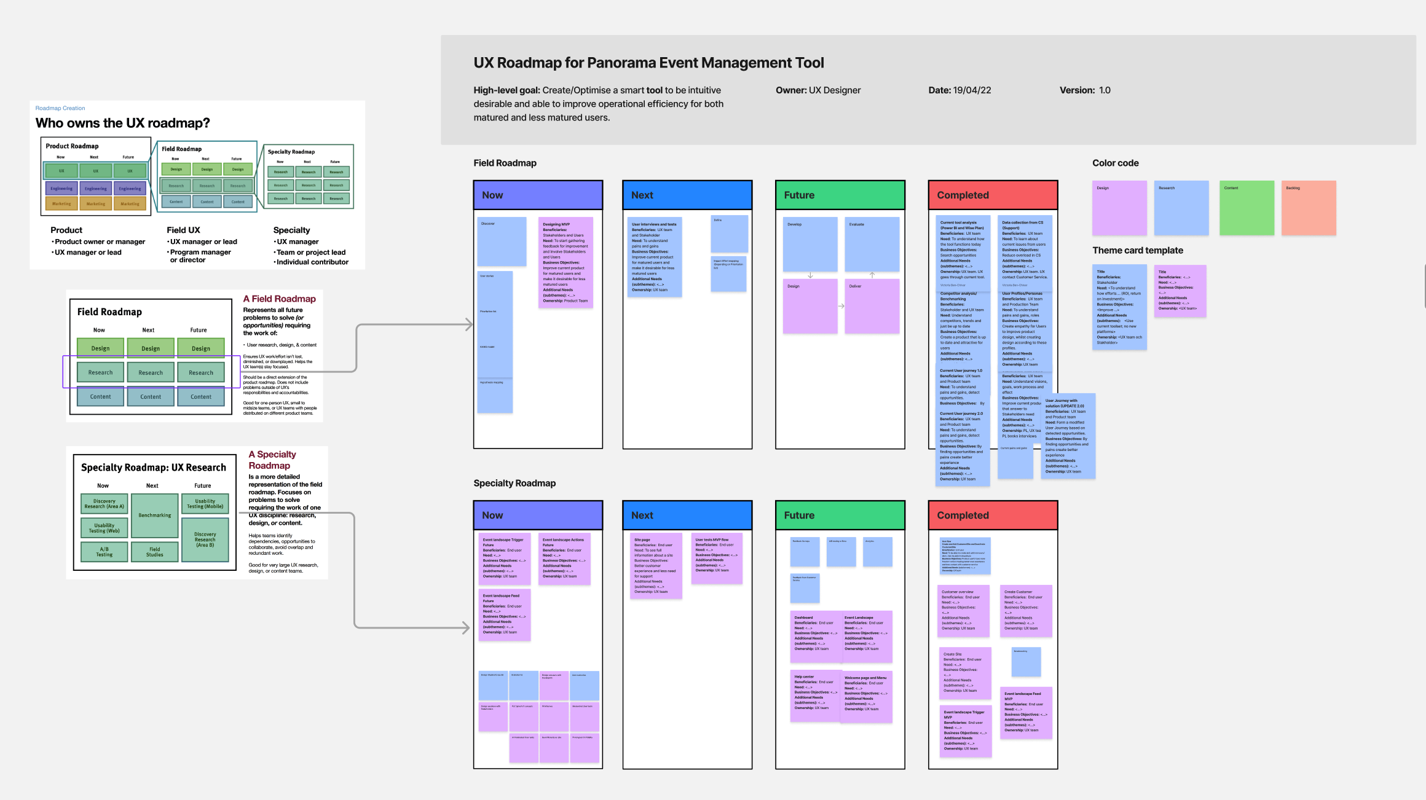
Task: Select 'Current User journey 2.0' sticky note
Action: (963, 447)
